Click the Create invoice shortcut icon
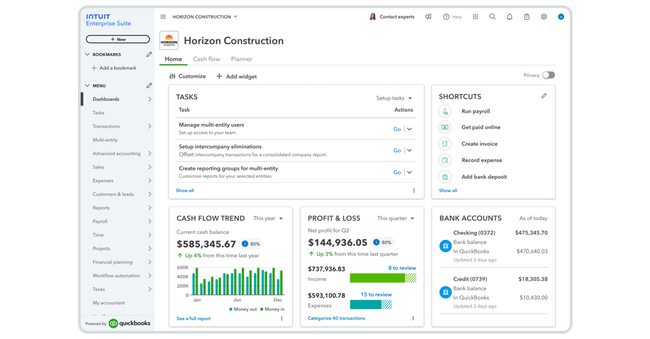The width and height of the screenshot is (650, 339). click(x=445, y=143)
